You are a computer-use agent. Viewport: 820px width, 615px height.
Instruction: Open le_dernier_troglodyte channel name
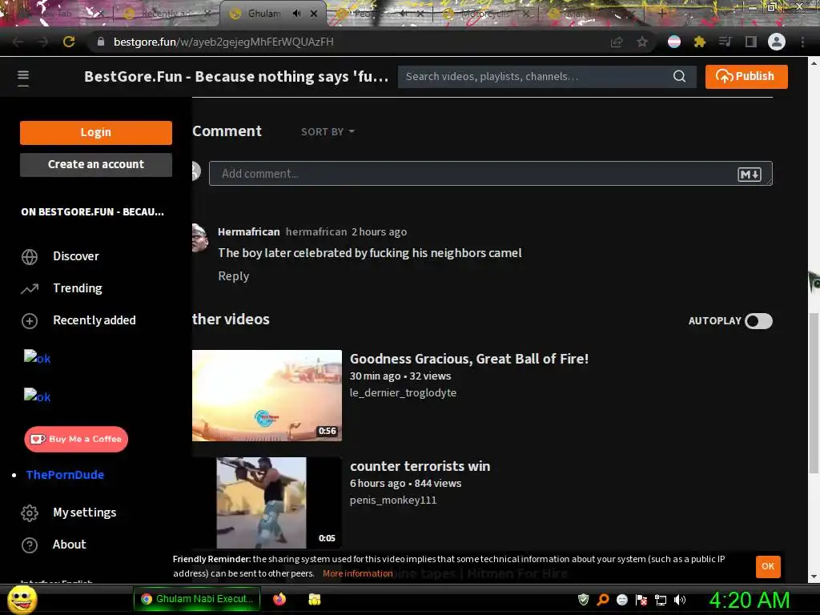pos(404,392)
